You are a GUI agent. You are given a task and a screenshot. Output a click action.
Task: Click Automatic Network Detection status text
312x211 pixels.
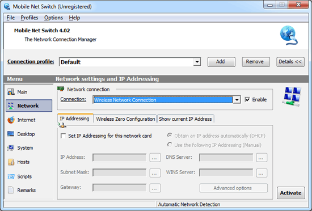189,204
